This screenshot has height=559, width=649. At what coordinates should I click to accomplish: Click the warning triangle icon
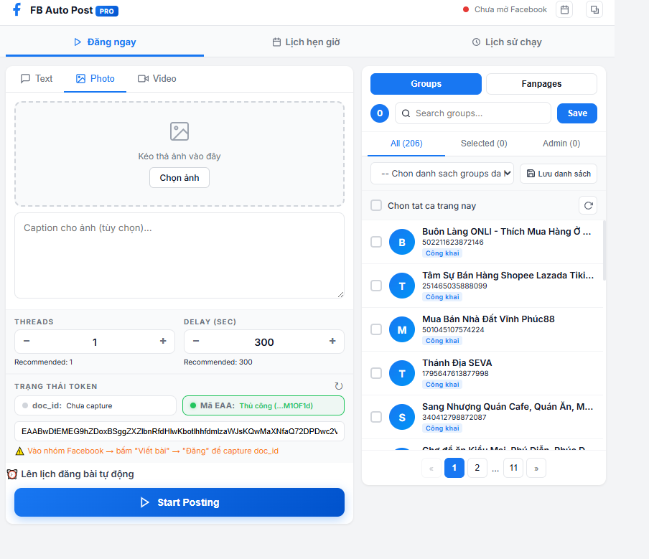click(19, 451)
